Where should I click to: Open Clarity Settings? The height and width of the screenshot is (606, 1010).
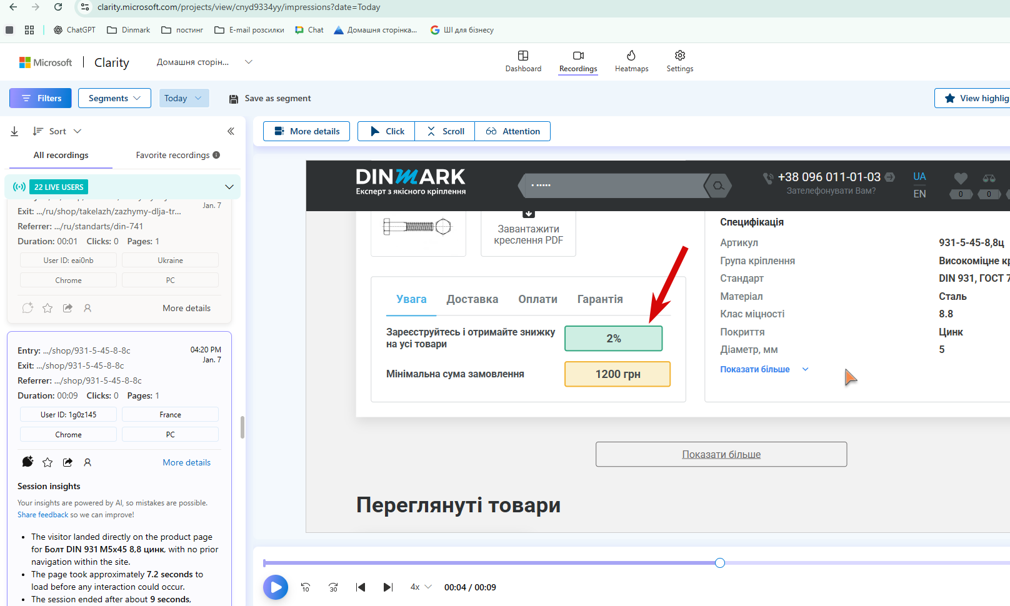(x=680, y=61)
